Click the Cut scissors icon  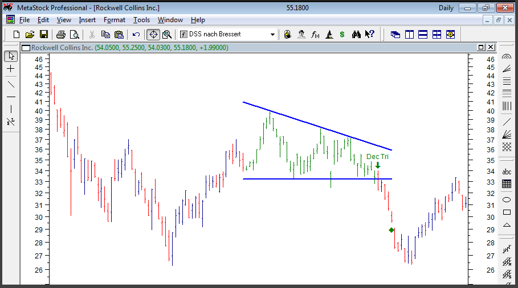(x=92, y=34)
